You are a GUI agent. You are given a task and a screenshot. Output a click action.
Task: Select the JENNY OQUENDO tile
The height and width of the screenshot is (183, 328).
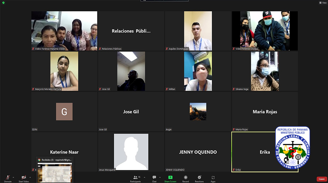click(x=198, y=152)
